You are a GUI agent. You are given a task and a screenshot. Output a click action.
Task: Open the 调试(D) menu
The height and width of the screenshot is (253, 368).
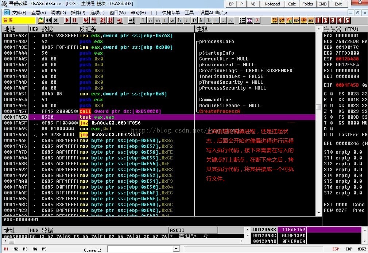[x=58, y=12]
